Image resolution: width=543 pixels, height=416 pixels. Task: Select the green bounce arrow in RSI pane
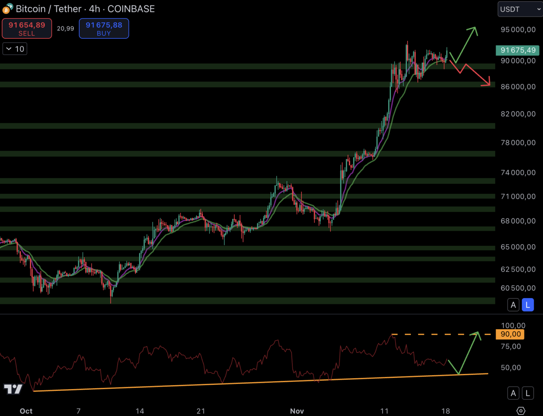468,352
